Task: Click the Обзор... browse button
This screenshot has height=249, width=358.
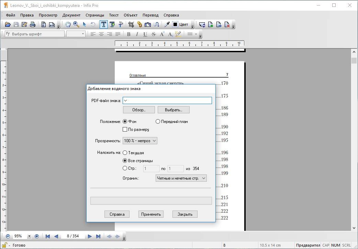Action: pos(139,110)
